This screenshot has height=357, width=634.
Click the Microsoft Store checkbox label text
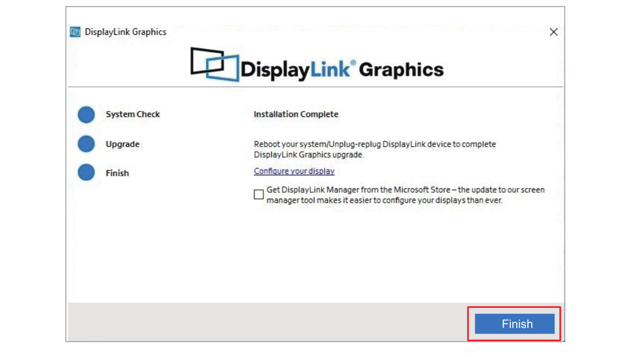point(405,190)
